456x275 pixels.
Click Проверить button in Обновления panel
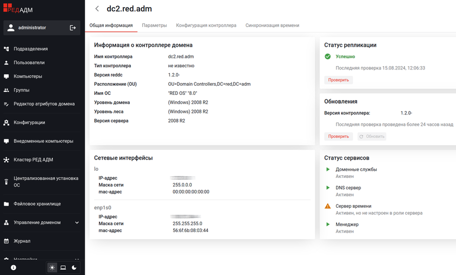tap(338, 136)
